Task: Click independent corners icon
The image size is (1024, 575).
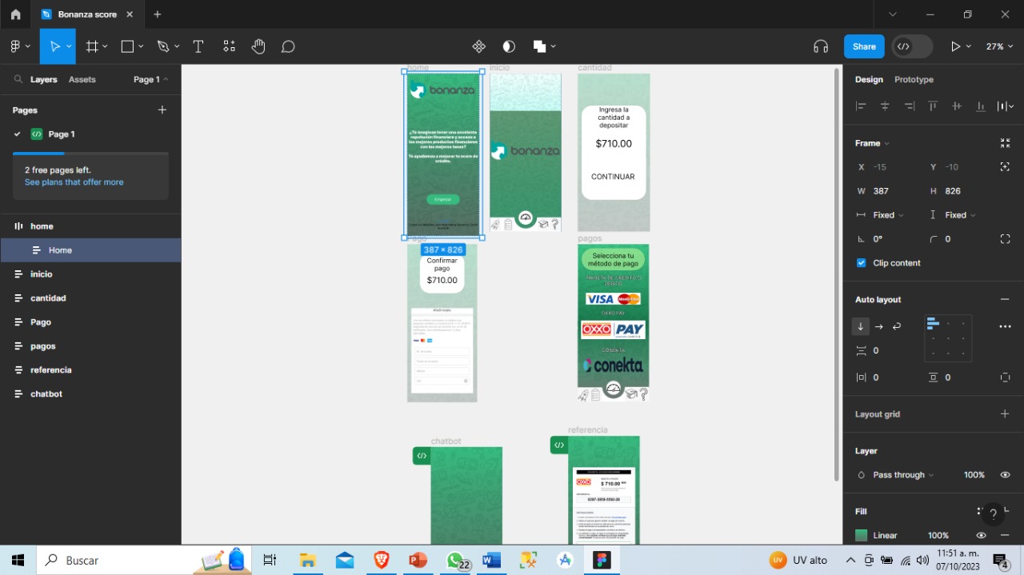Action: pyautogui.click(x=1006, y=238)
